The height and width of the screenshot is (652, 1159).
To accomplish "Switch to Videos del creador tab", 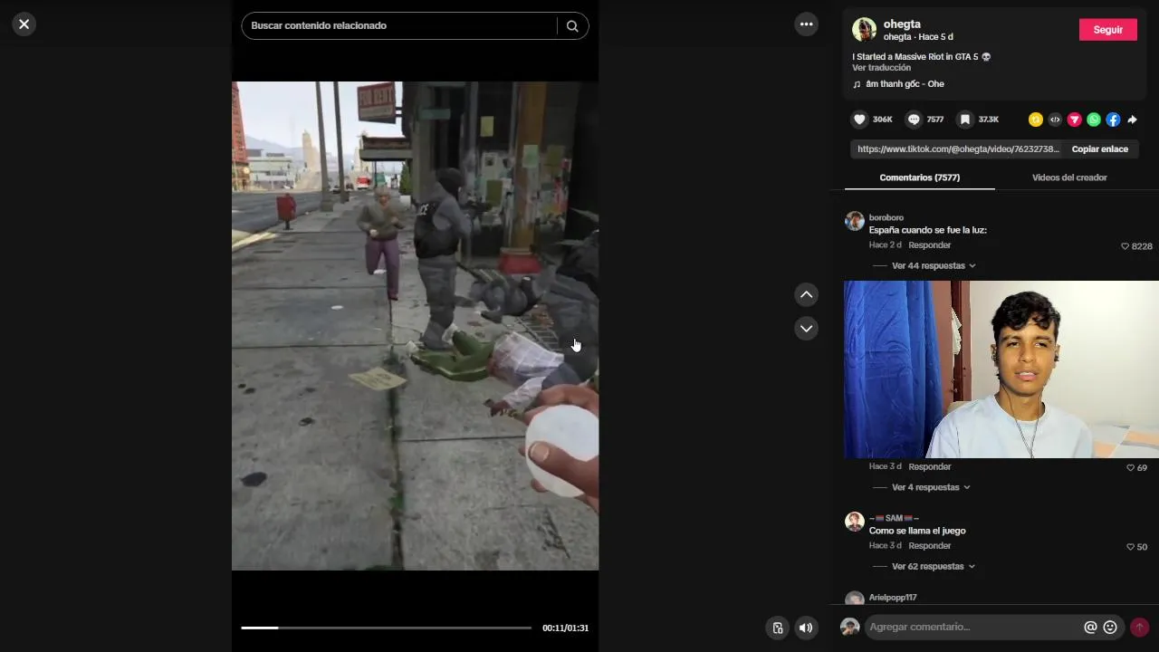I will (x=1069, y=177).
